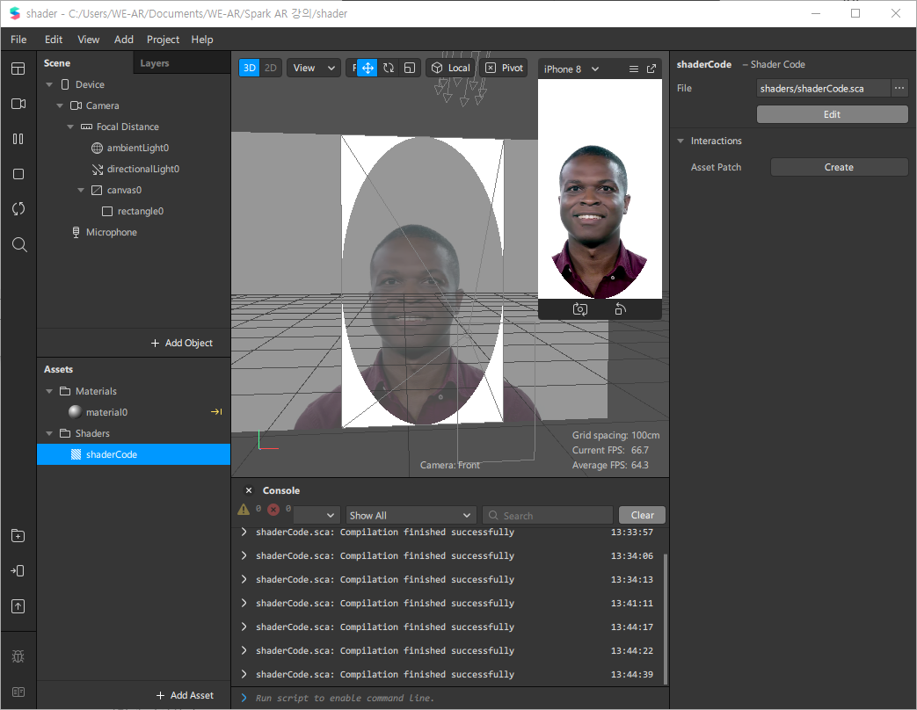Open the iPhone 8 device dropdown
This screenshot has height=710, width=917.
pos(571,69)
